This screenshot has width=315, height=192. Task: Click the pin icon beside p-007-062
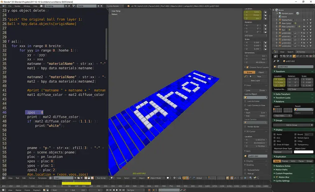(274, 61)
